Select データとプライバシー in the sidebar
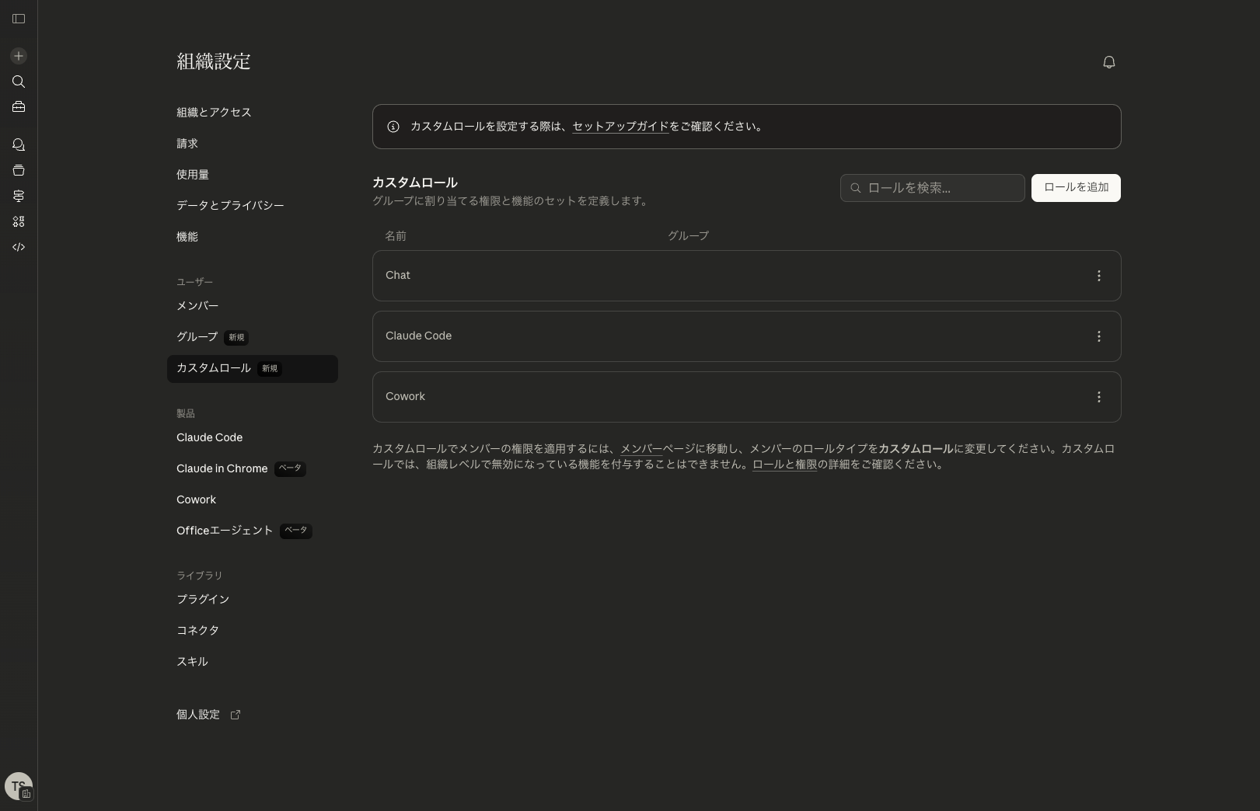The height and width of the screenshot is (811, 1260). tap(231, 205)
